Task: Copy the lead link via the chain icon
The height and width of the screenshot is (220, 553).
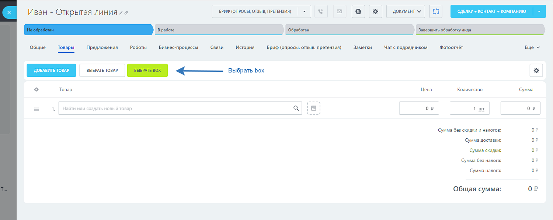Action: click(126, 12)
